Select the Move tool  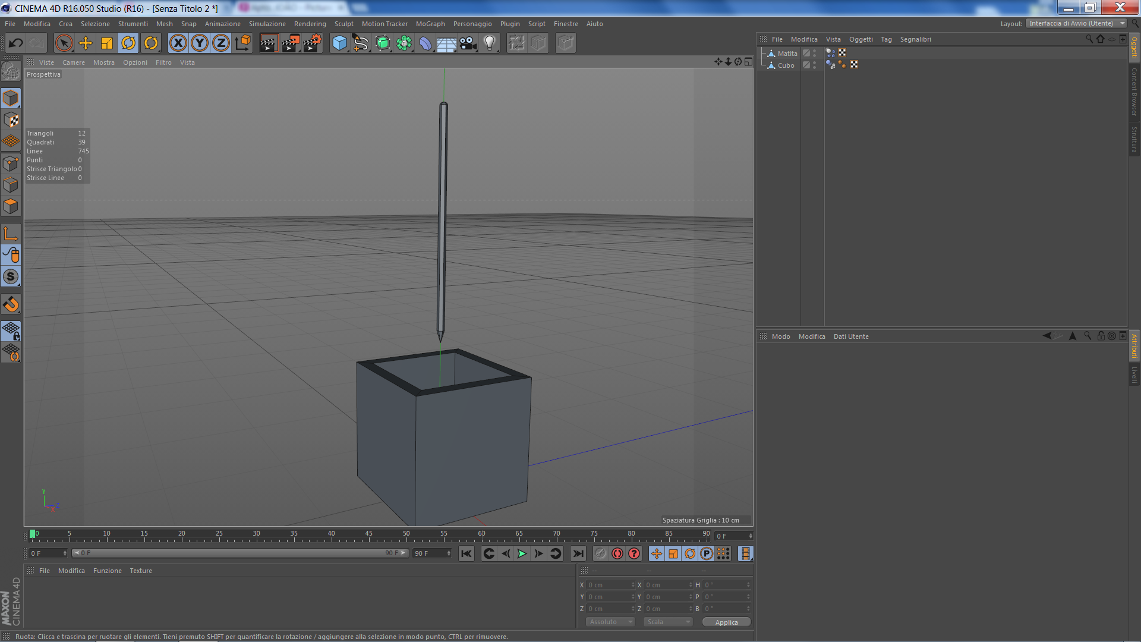(x=86, y=43)
